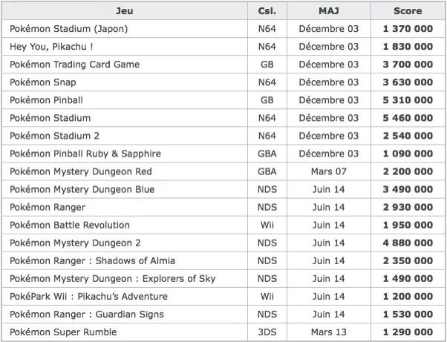Select the Pokémon Stadium (Japon) row title
The height and width of the screenshot is (342, 447).
click(x=69, y=29)
